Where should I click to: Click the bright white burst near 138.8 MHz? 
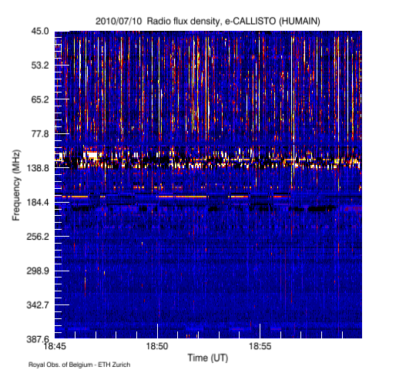pos(90,155)
